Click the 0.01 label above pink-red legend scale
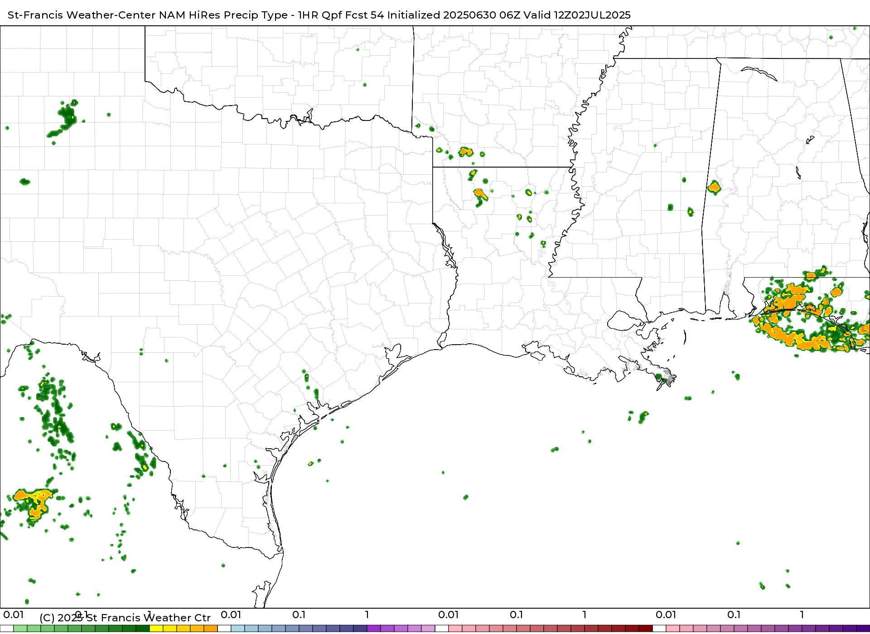870x634 pixels. [449, 615]
